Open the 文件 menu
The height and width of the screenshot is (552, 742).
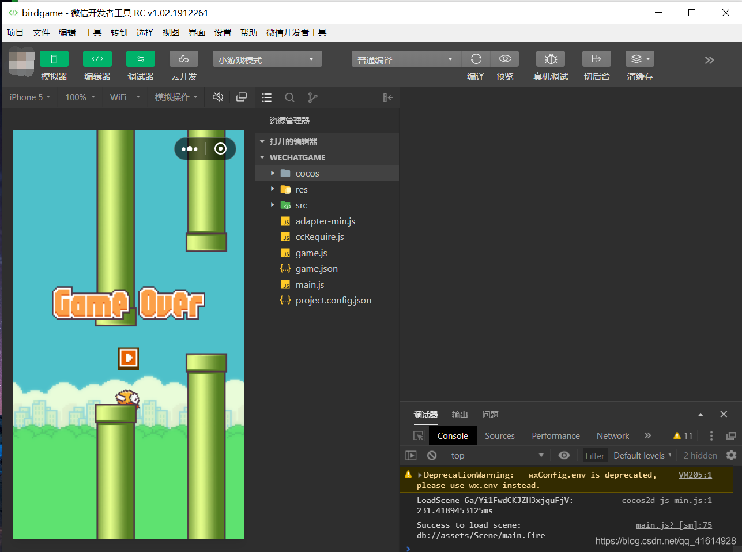point(41,32)
